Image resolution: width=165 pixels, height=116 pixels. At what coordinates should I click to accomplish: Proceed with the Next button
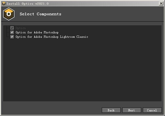tap(132, 110)
